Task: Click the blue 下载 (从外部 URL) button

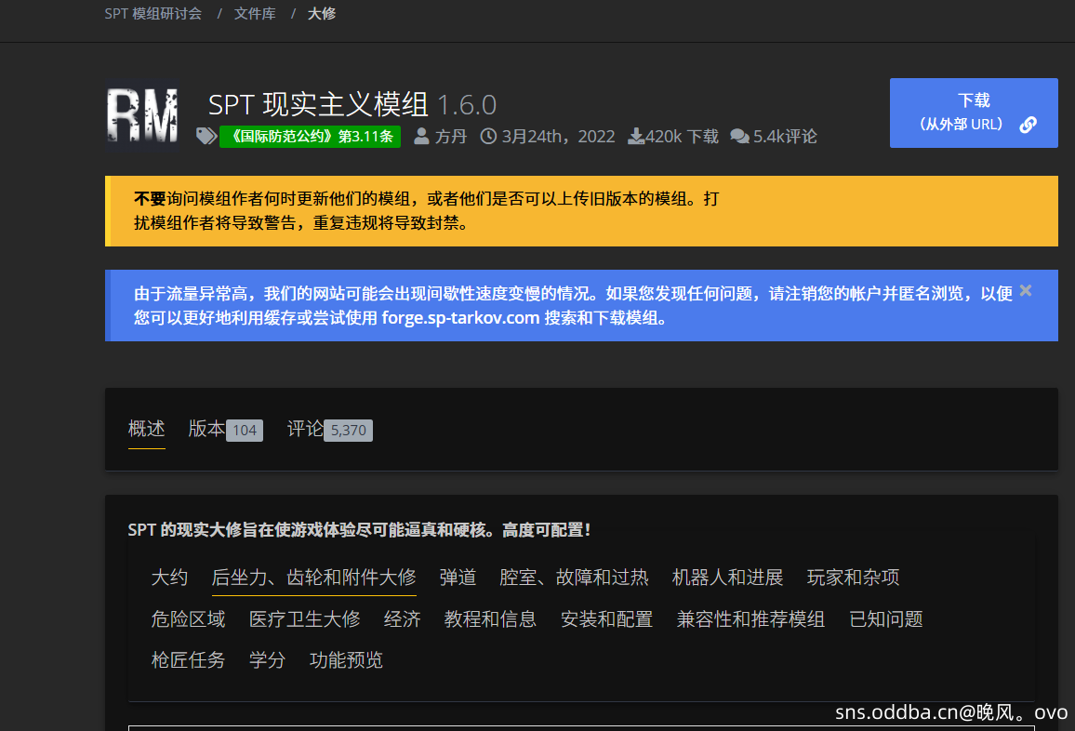Action: pyautogui.click(x=974, y=113)
